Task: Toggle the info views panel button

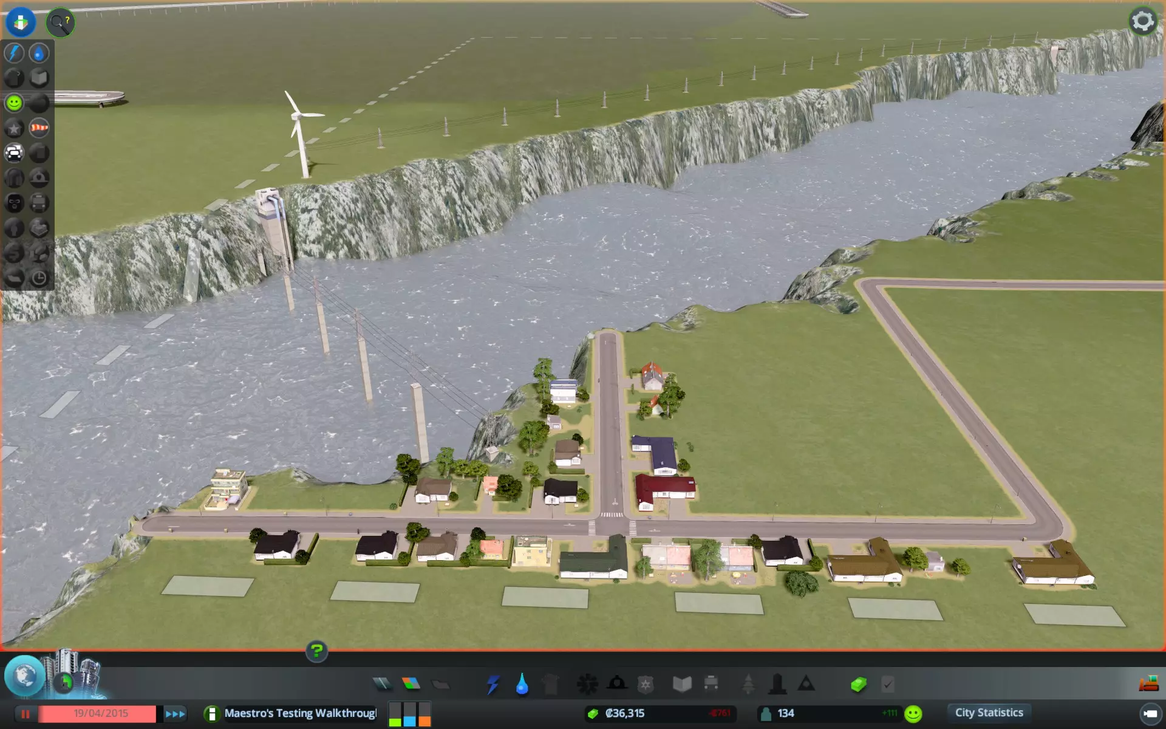Action: 21,22
